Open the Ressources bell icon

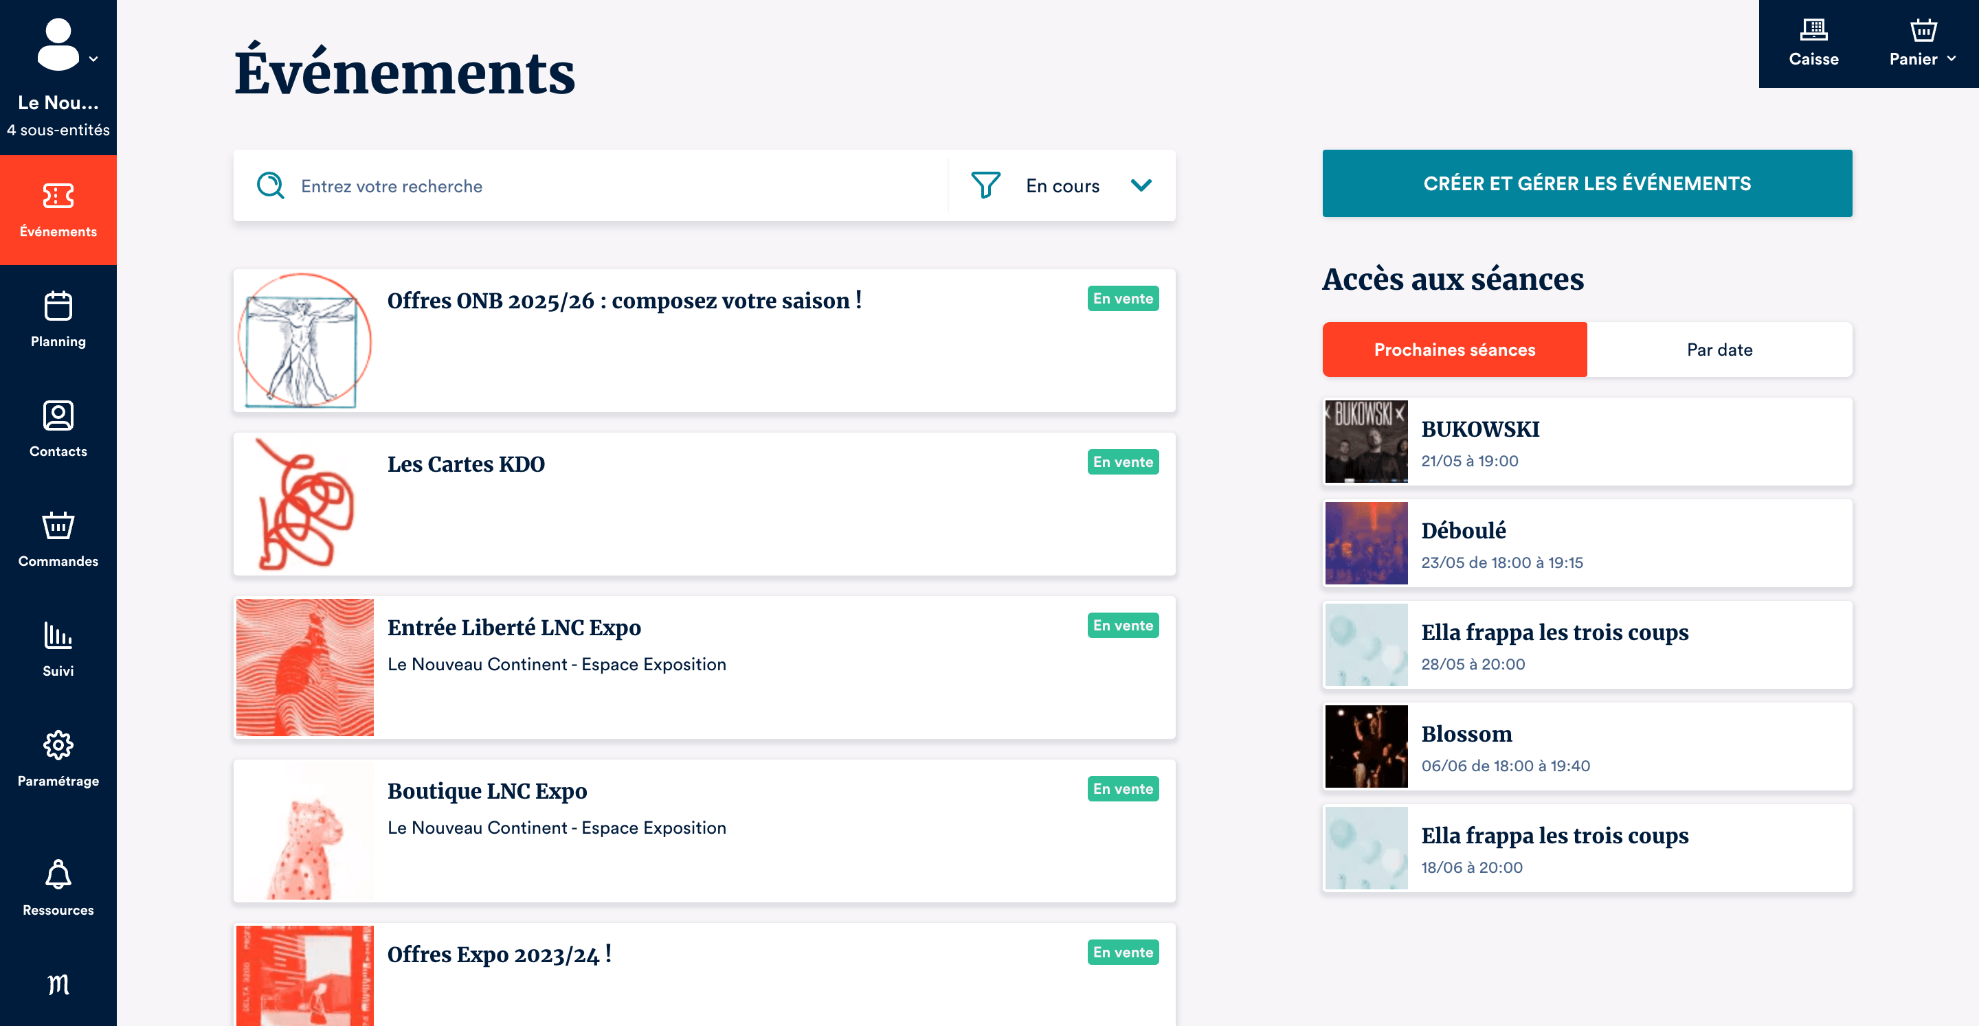[x=58, y=875]
